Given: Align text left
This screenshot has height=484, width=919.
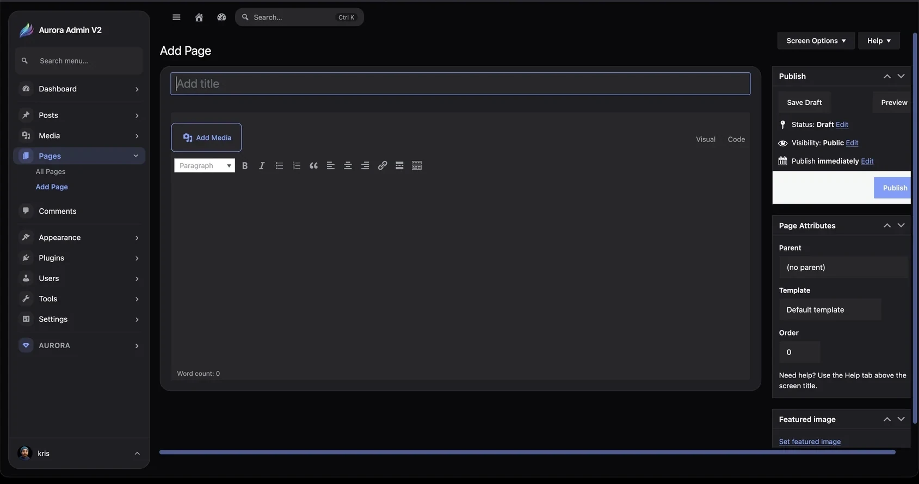Looking at the screenshot, I should tap(331, 166).
